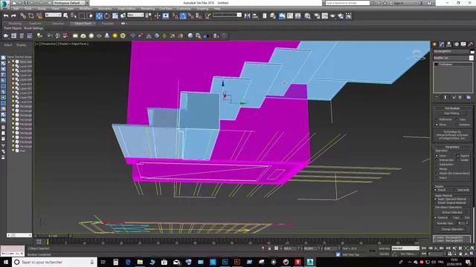476x267 pixels.
Task: Activate the Select and Link tool
Action: (x=23, y=16)
